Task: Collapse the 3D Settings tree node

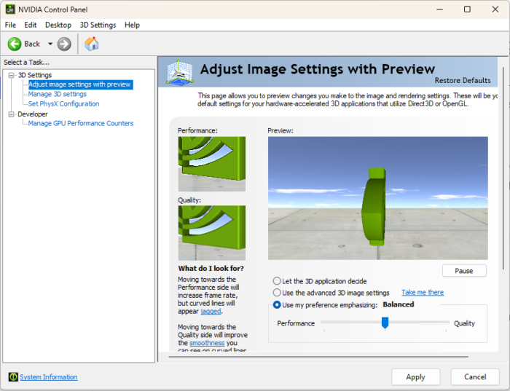Action: pos(11,75)
